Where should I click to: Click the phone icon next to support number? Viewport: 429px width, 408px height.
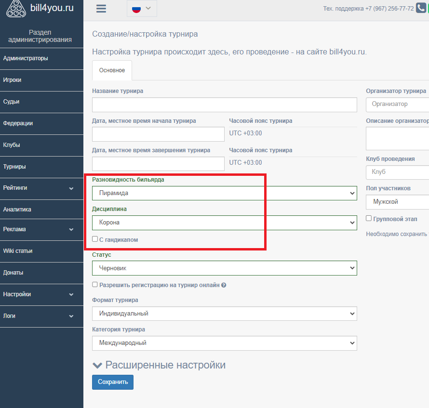[421, 8]
